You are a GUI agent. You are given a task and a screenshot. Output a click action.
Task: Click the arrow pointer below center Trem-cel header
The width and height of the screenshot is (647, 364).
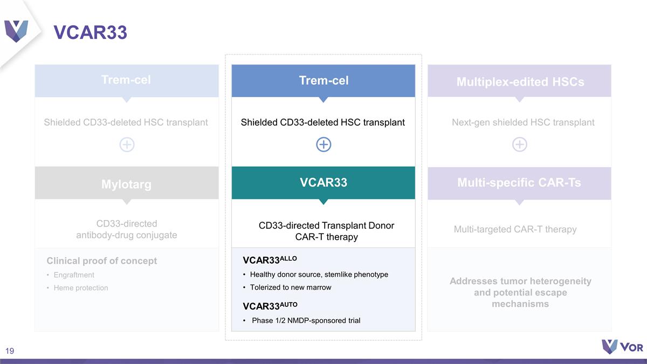(x=323, y=99)
